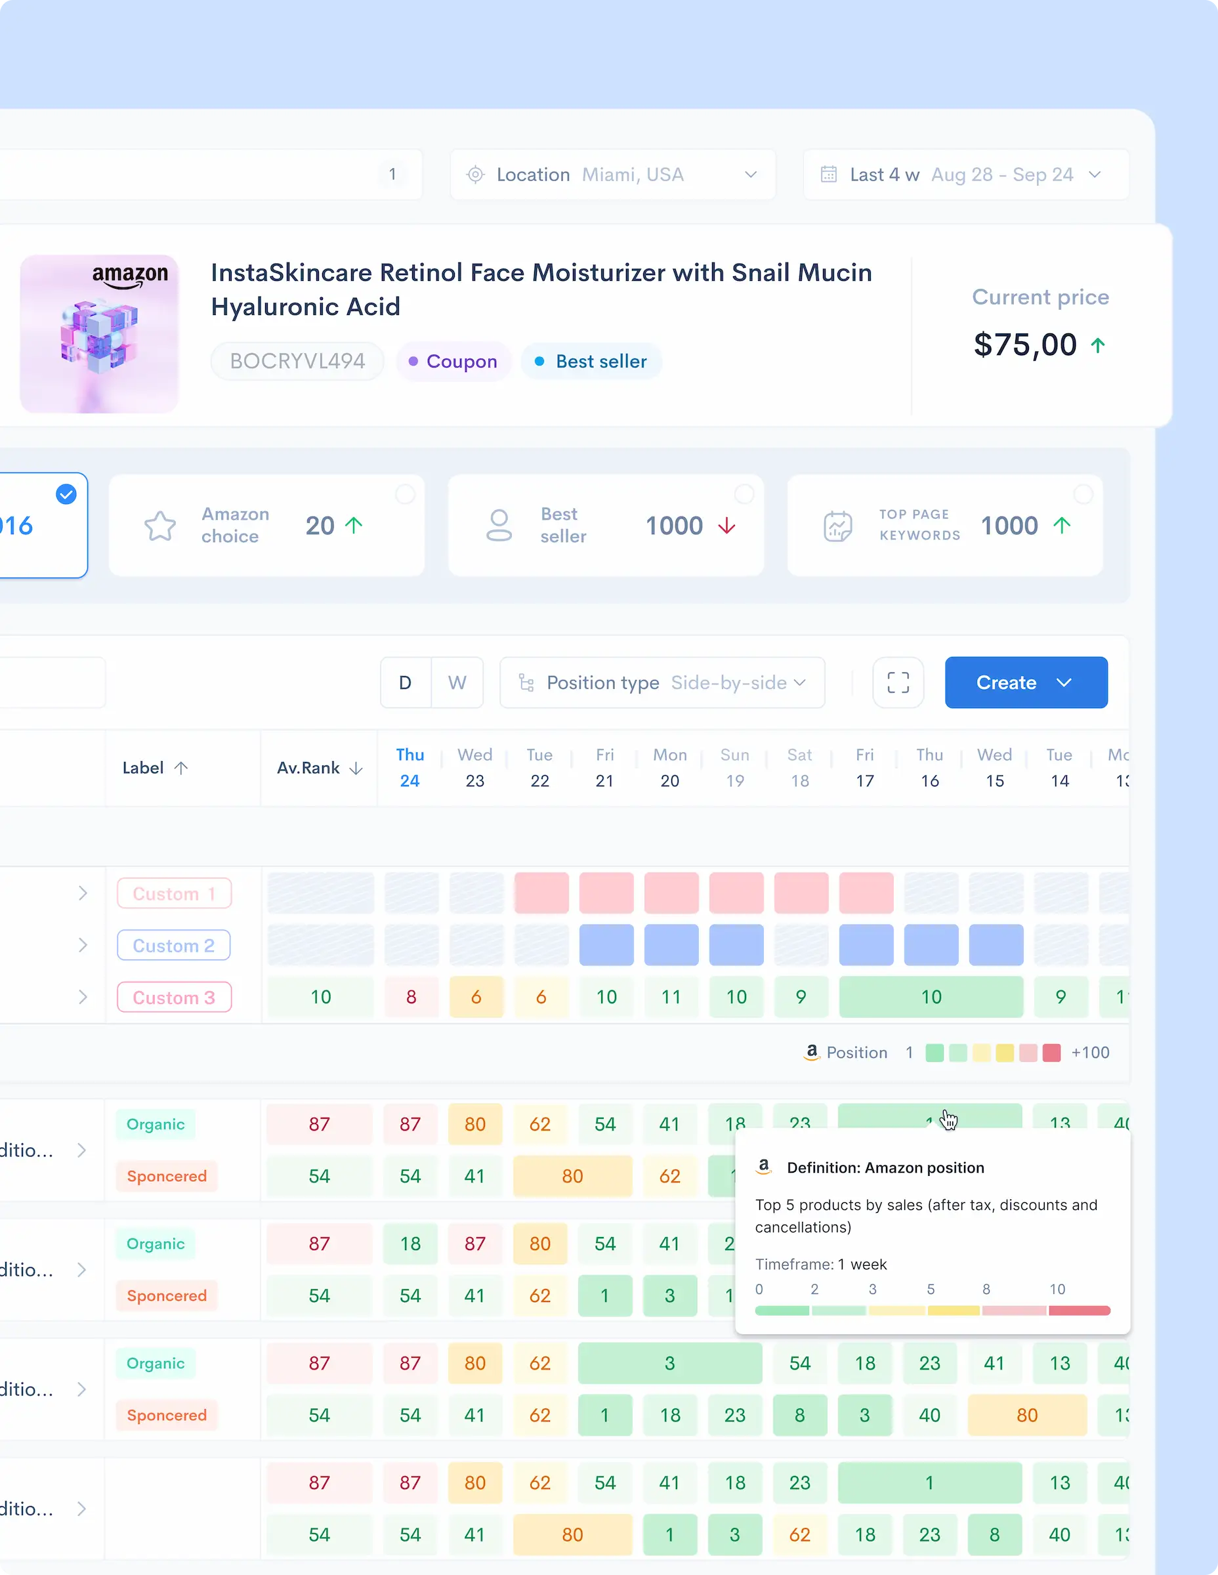This screenshot has height=1575, width=1218.
Task: Expand the third Organic/Sponcered keyword row
Action: (x=82, y=1390)
